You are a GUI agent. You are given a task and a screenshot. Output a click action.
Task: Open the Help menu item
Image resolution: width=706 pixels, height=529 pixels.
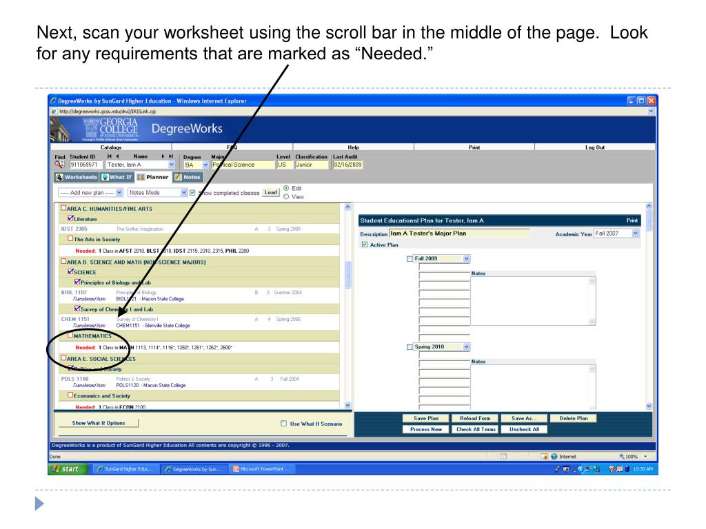(354, 147)
